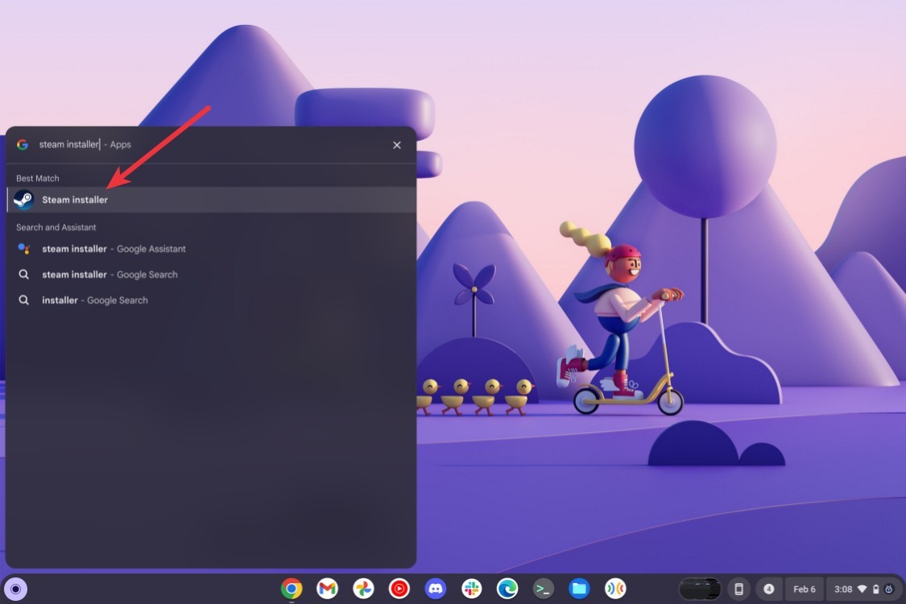Click the tray icon after the battery
The image size is (906, 604).
[x=889, y=589]
